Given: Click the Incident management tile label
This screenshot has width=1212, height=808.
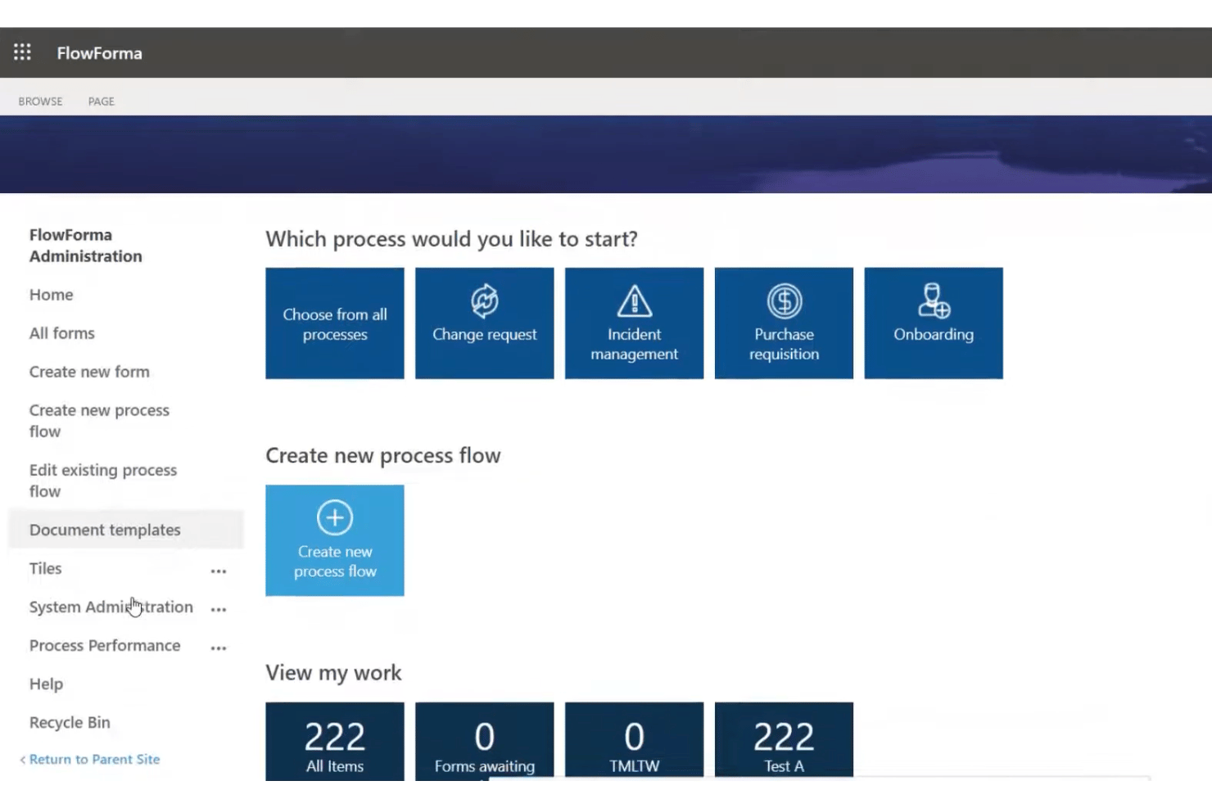Looking at the screenshot, I should (x=635, y=344).
